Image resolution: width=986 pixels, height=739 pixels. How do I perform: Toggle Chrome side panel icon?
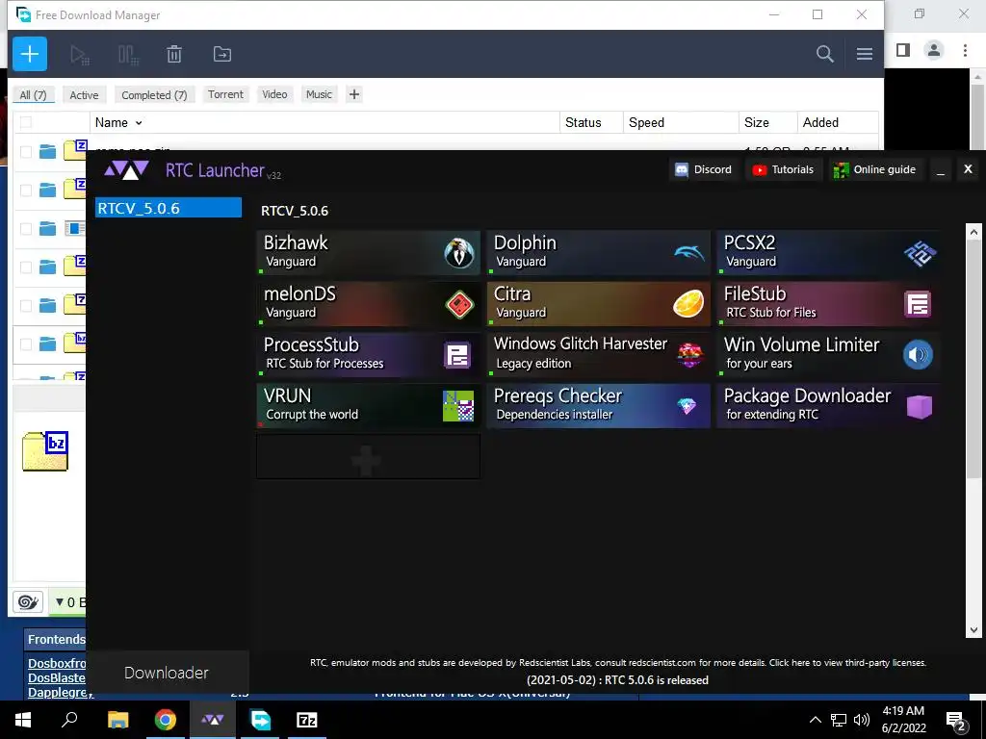pos(903,50)
